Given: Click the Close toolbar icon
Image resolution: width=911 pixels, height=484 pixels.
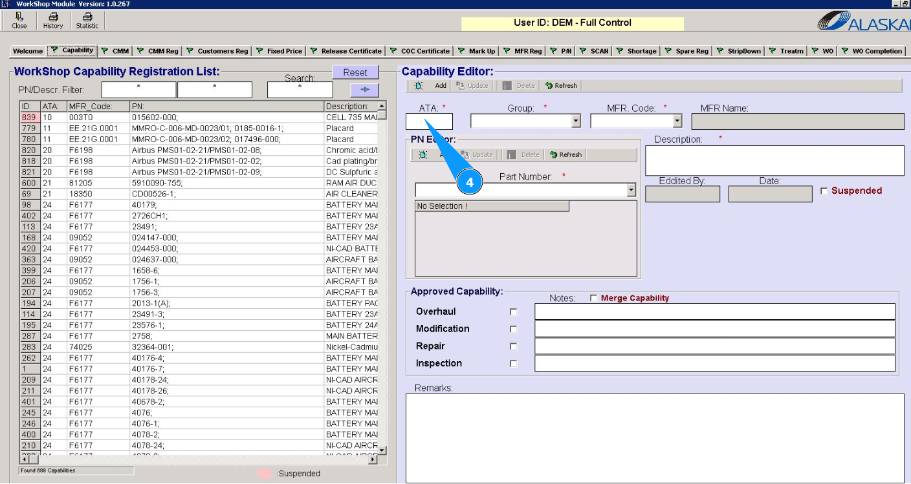Looking at the screenshot, I should (x=19, y=21).
